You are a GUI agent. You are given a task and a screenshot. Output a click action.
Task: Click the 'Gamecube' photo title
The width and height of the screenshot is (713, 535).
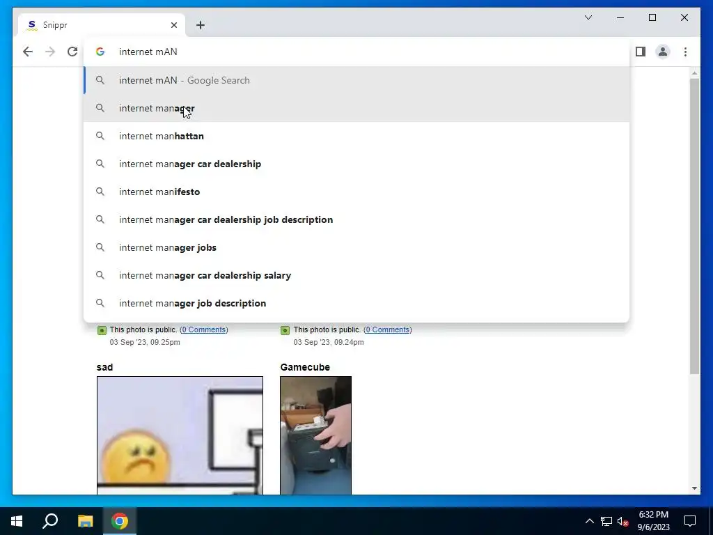[305, 367]
